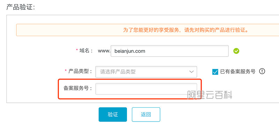
Task: Click the domain field containing beianjun.com
Action: pos(169,51)
